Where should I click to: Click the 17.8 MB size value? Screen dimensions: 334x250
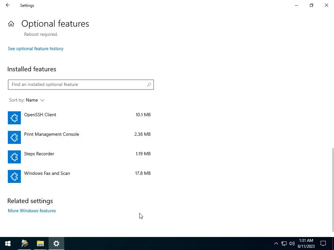[143, 174]
